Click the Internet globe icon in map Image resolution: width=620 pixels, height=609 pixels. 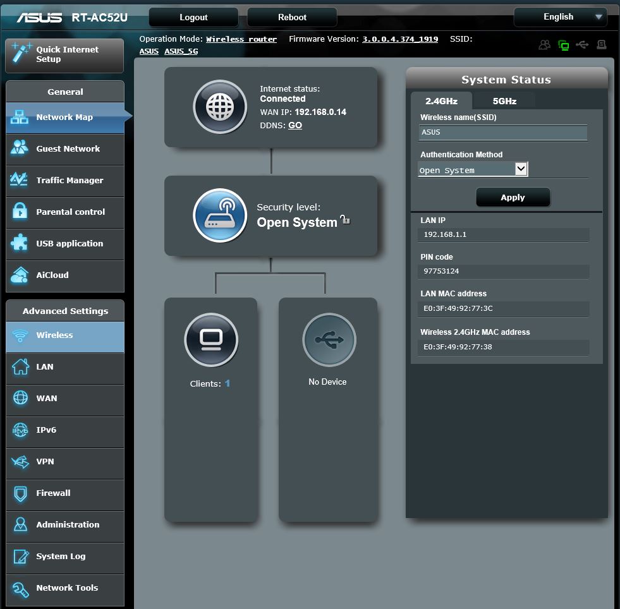(x=220, y=107)
